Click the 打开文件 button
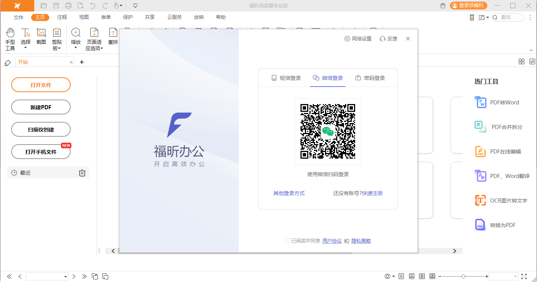Image resolution: width=537 pixels, height=282 pixels. click(x=41, y=85)
